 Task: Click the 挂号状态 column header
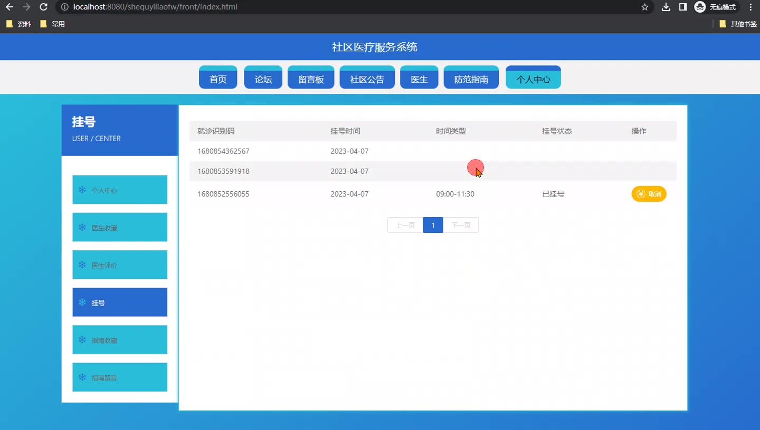tap(557, 131)
